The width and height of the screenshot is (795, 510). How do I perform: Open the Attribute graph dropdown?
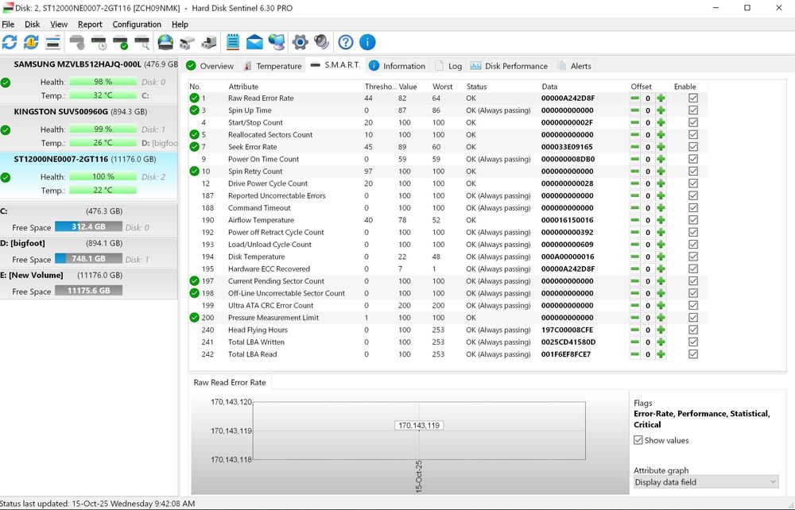[706, 481]
